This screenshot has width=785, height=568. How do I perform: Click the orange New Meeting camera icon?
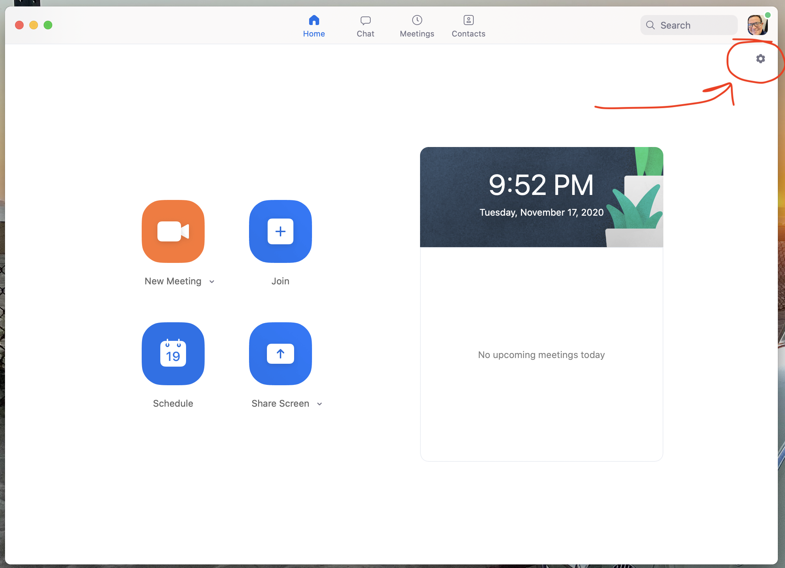[173, 231]
